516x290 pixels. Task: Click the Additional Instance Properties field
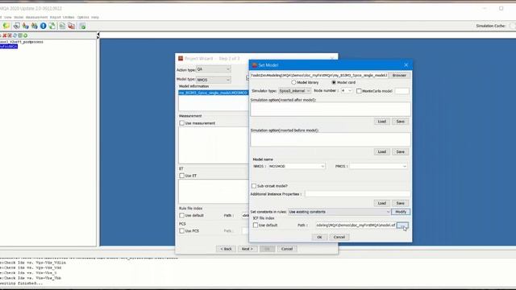point(357,194)
